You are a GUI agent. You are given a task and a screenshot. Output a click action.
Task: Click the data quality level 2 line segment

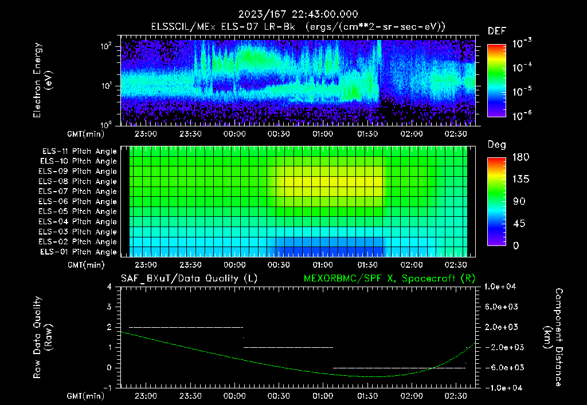(186, 327)
